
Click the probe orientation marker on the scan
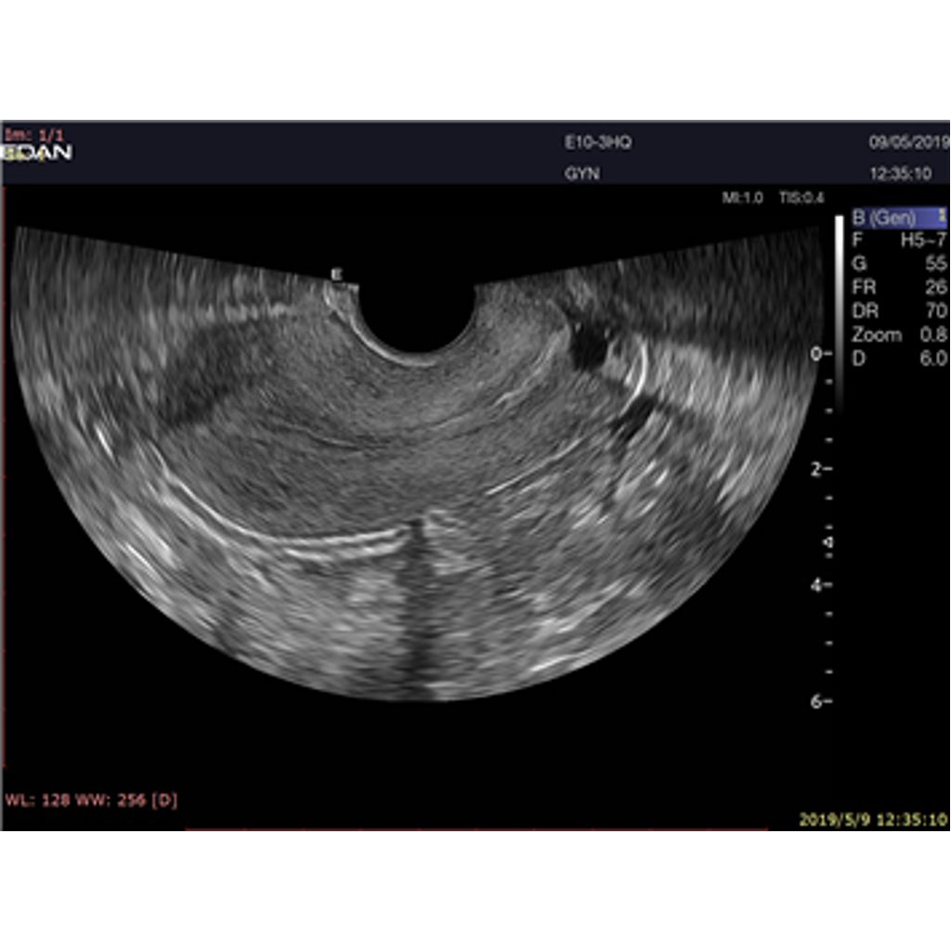point(337,274)
